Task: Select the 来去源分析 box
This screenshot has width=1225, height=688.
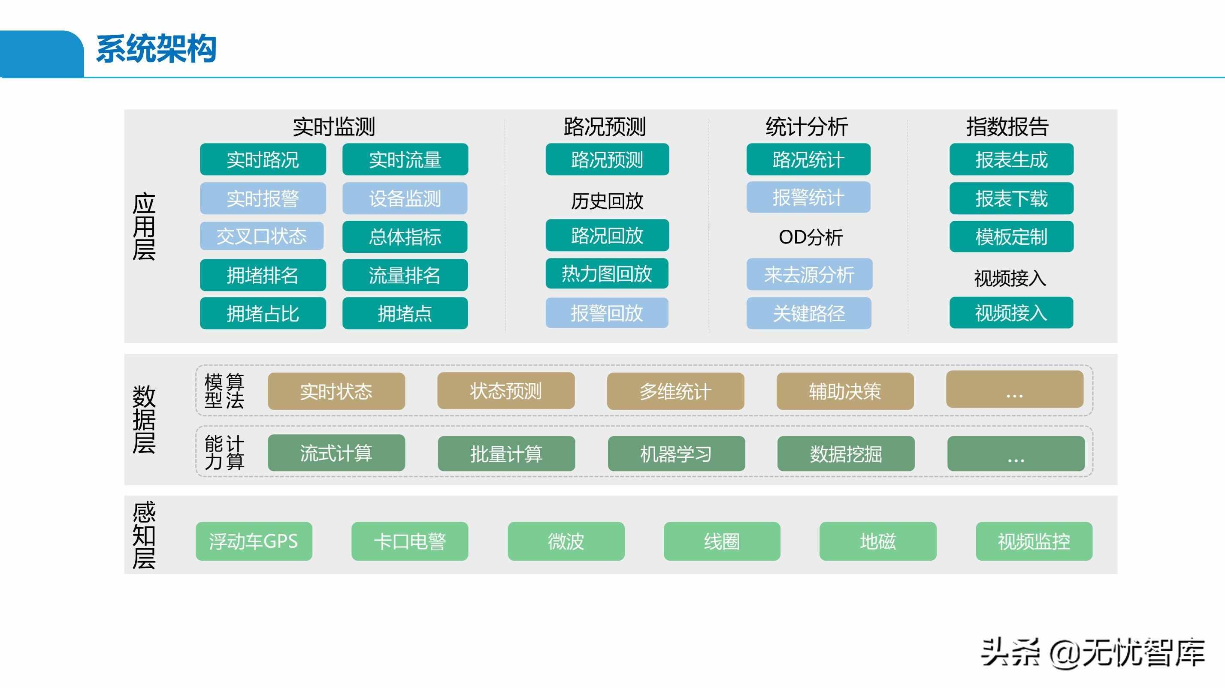Action: 809,274
